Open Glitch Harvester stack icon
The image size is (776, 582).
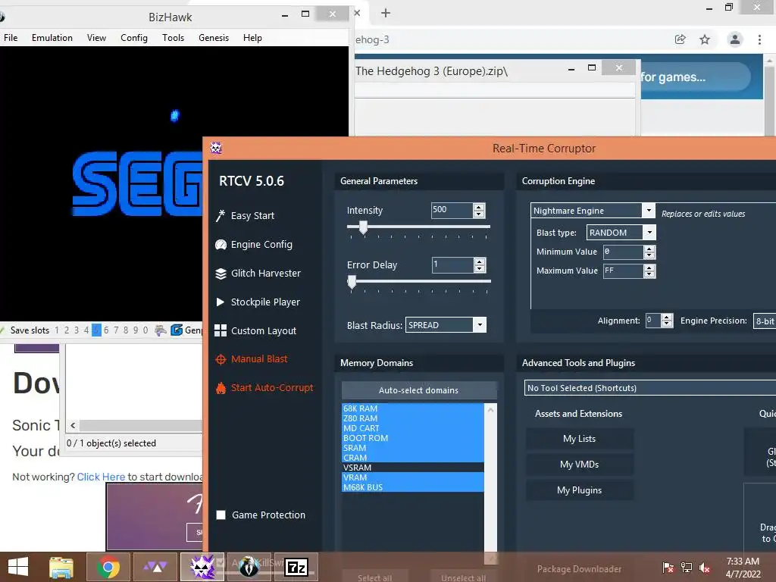[x=221, y=273]
